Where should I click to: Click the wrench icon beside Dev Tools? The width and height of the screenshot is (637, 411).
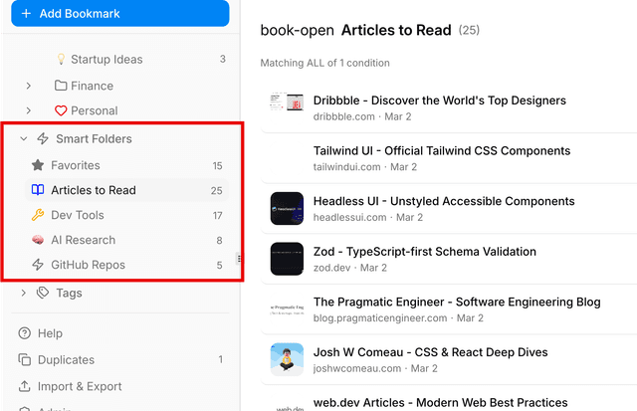(x=38, y=215)
